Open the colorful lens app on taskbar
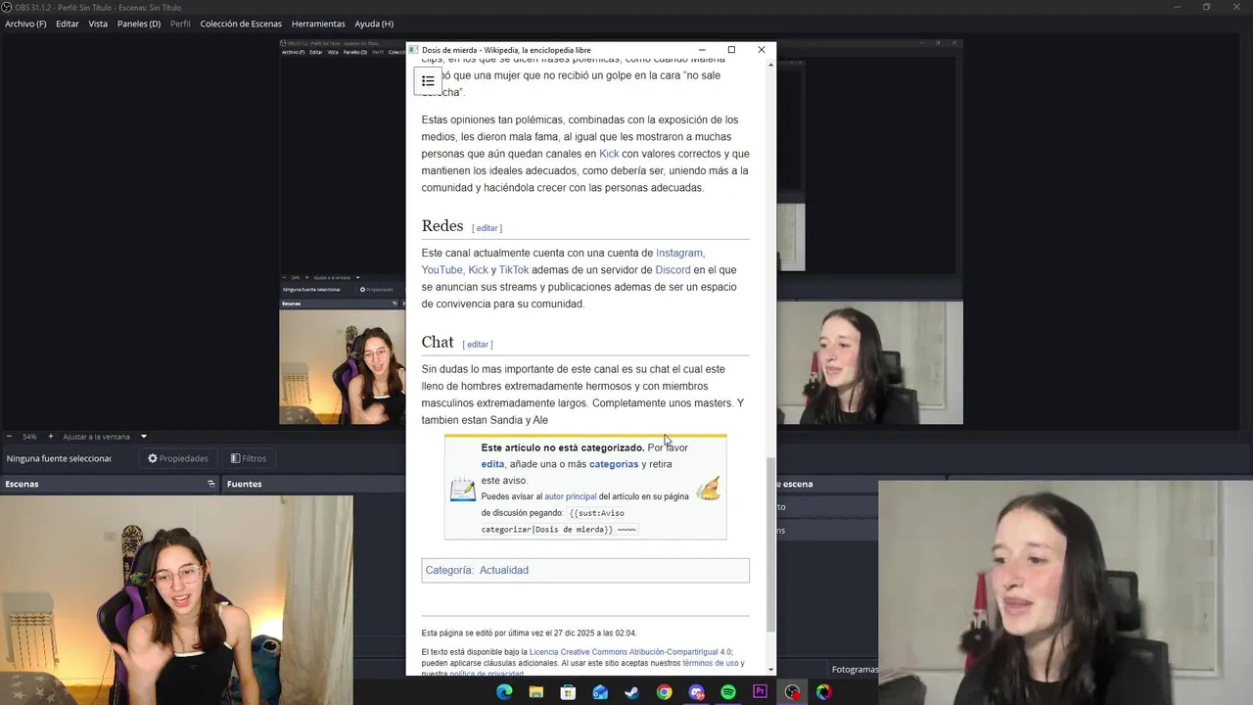The height and width of the screenshot is (705, 1253). [x=824, y=692]
